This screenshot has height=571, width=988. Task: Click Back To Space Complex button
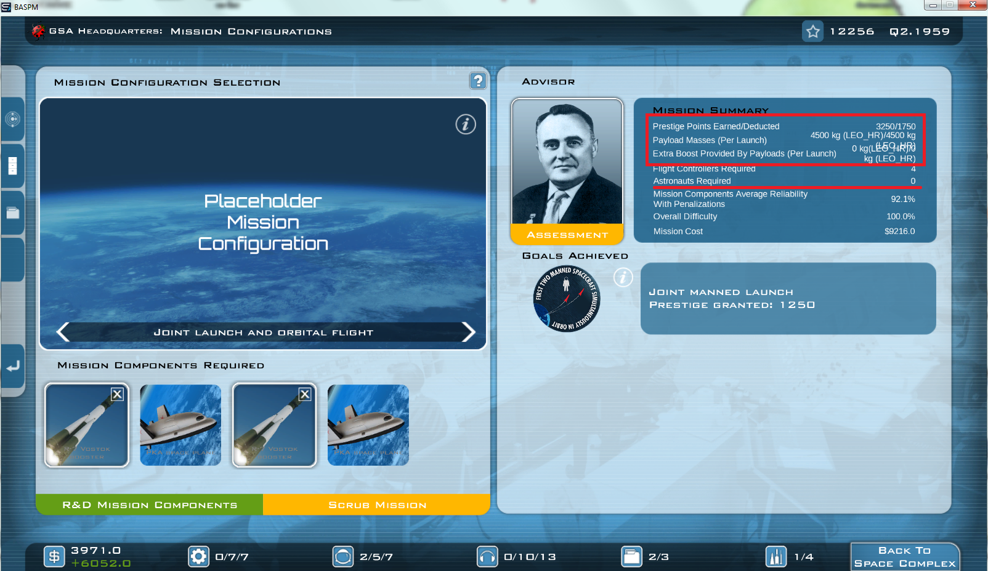(x=904, y=557)
